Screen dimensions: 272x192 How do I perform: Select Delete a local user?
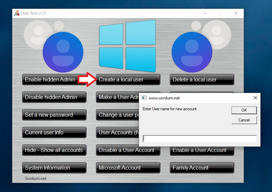coord(202,79)
